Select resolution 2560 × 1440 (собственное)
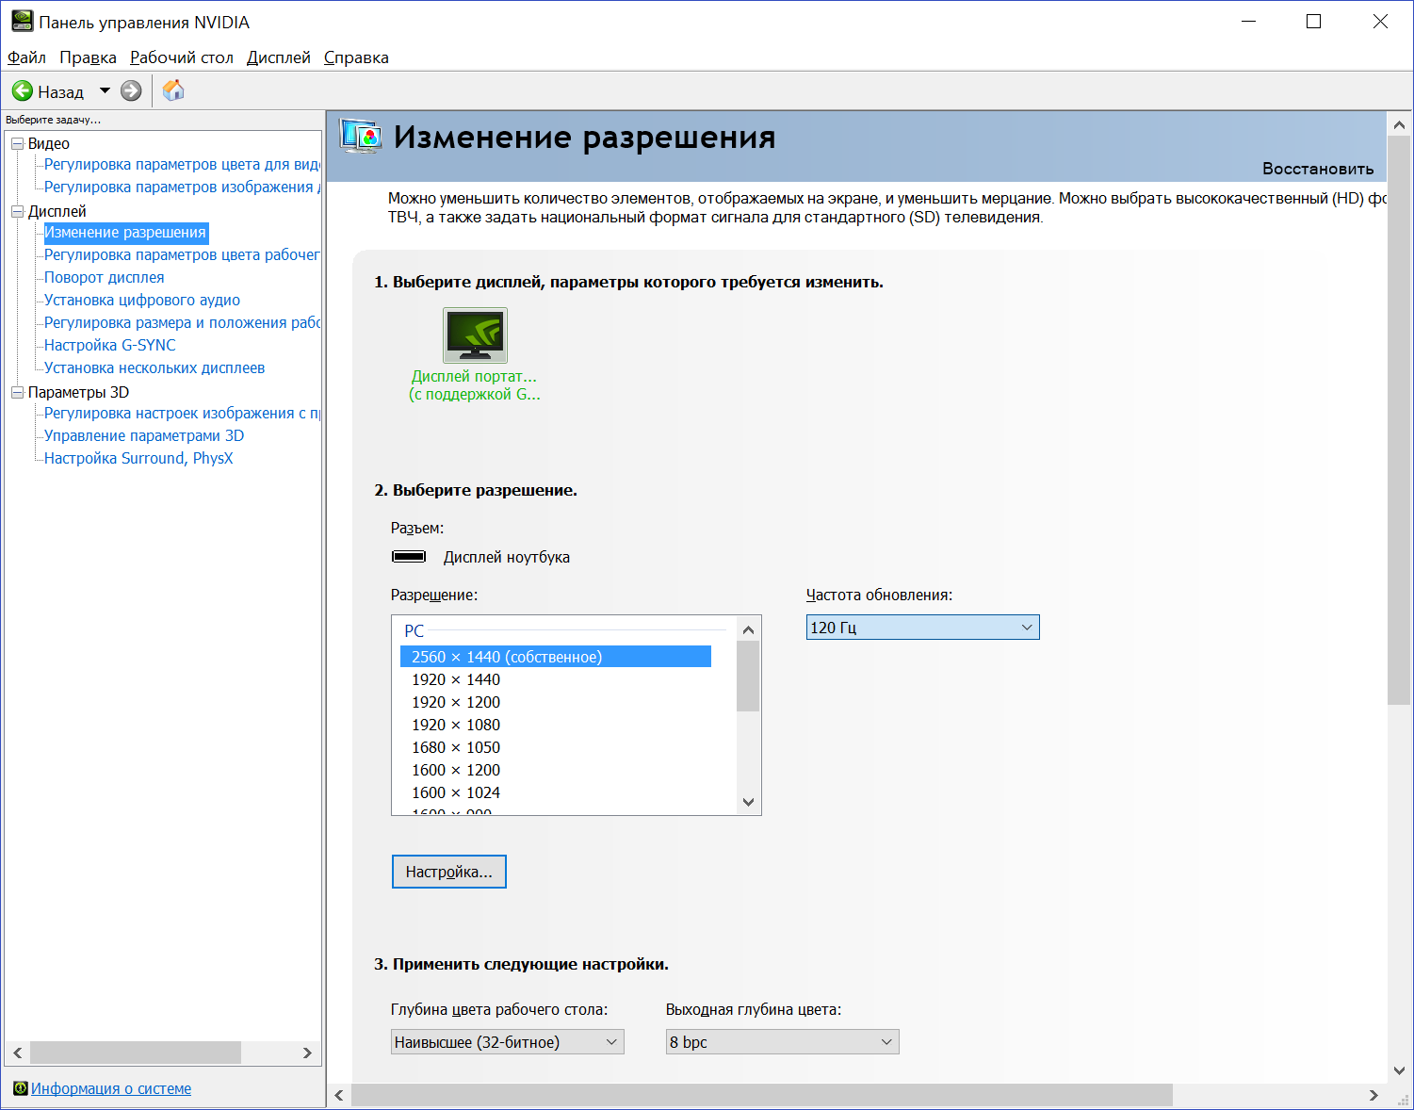1414x1110 pixels. click(556, 657)
